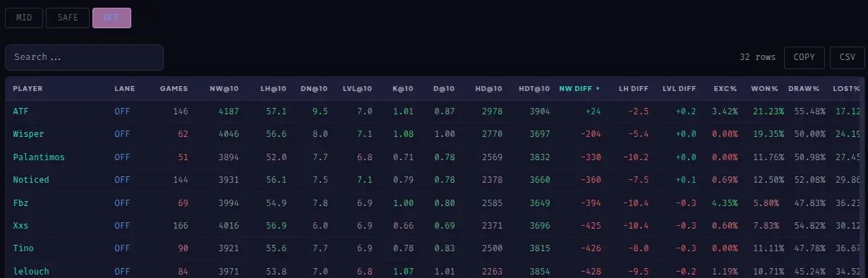The image size is (868, 278).
Task: Select OFF lane cell in ATF row
Action: coord(123,111)
